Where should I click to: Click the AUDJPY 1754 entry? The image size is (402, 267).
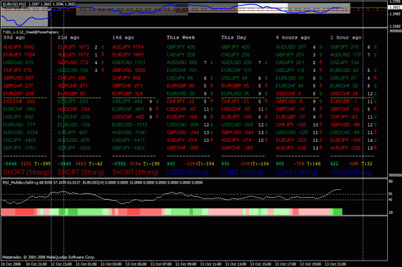(x=128, y=47)
